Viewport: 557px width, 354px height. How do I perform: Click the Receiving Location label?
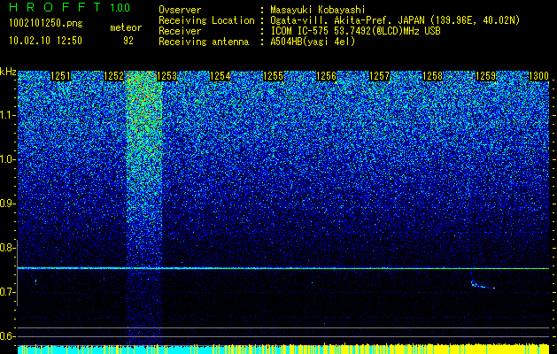point(206,20)
